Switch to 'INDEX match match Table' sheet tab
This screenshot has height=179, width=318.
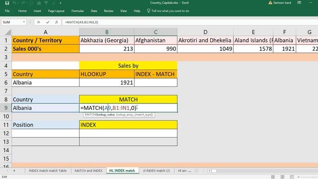tap(48, 171)
